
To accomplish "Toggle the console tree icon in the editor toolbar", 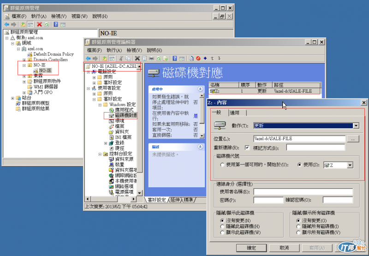I will [x=112, y=59].
